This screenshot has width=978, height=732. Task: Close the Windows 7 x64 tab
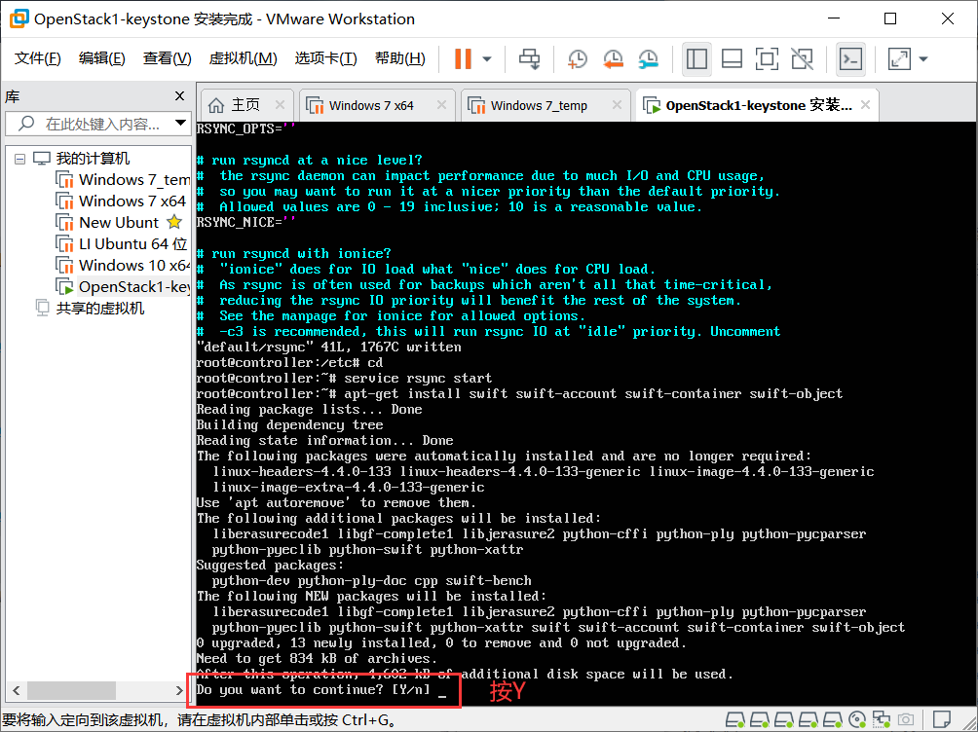(441, 105)
